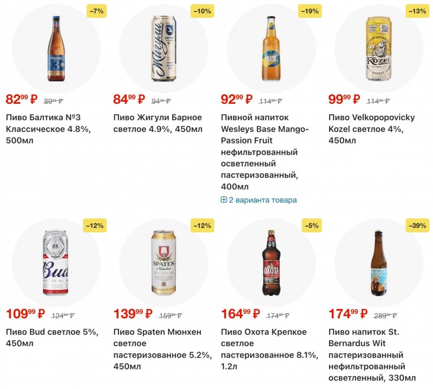Expand the "2 варианта товара" plus icon
433x389 pixels.
(x=224, y=200)
